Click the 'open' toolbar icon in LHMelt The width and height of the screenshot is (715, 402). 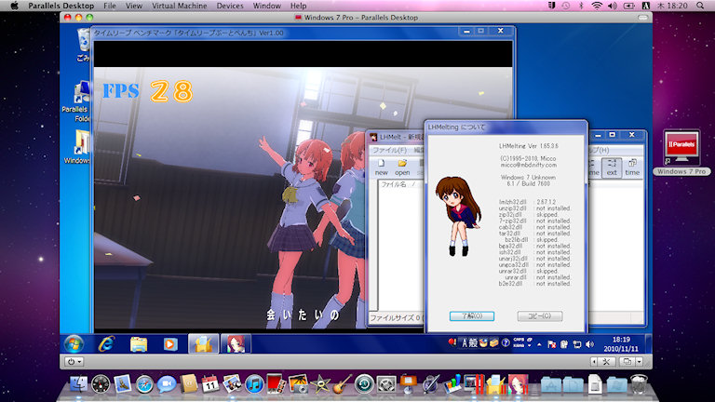(x=402, y=167)
